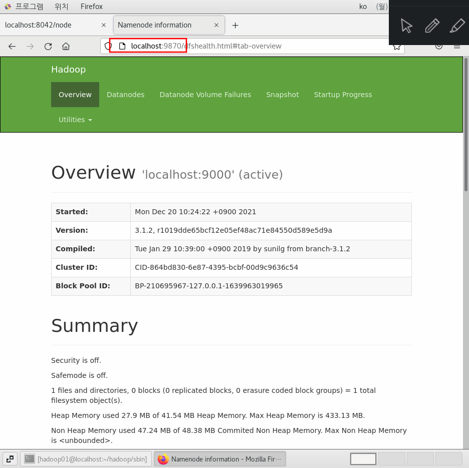Image resolution: width=469 pixels, height=468 pixels.
Task: Open the browser home page
Action: coord(66,47)
